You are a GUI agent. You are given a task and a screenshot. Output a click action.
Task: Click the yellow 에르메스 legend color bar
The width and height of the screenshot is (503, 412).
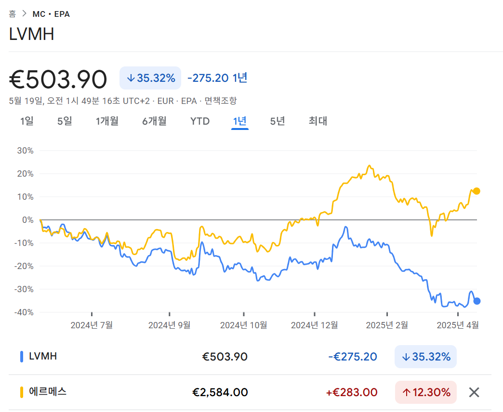(x=22, y=392)
